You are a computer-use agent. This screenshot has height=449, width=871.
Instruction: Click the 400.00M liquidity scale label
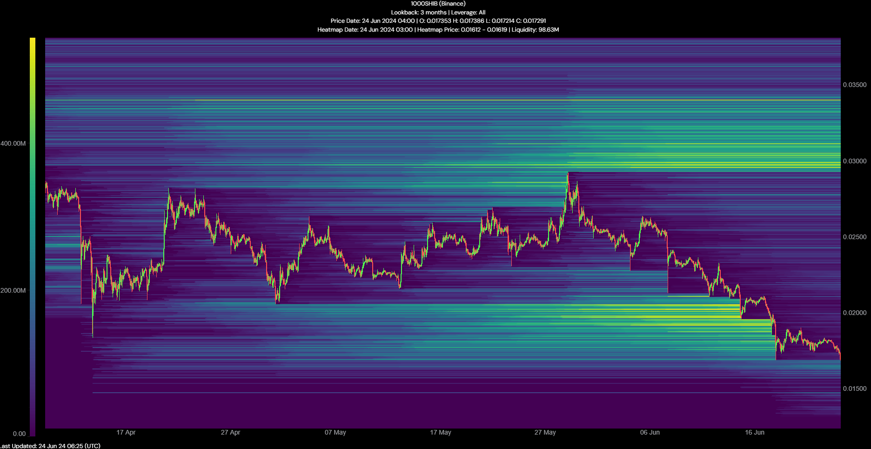pos(13,143)
